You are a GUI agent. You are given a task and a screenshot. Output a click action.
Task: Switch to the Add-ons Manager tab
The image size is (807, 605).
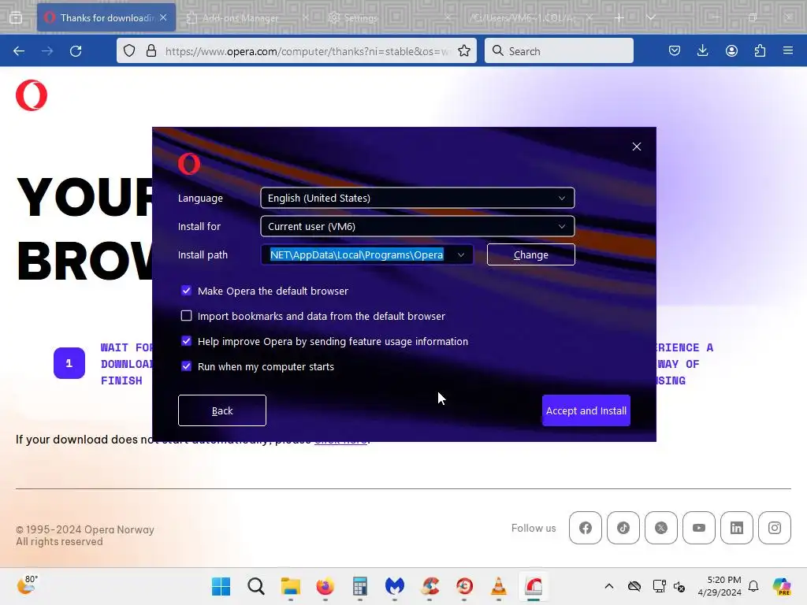tap(240, 18)
